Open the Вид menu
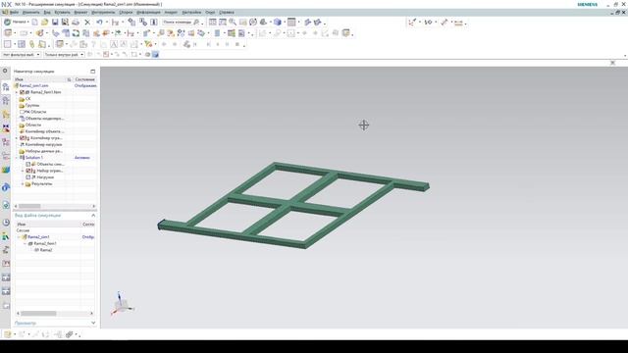Screen dimensions: 628x353 click(x=47, y=13)
